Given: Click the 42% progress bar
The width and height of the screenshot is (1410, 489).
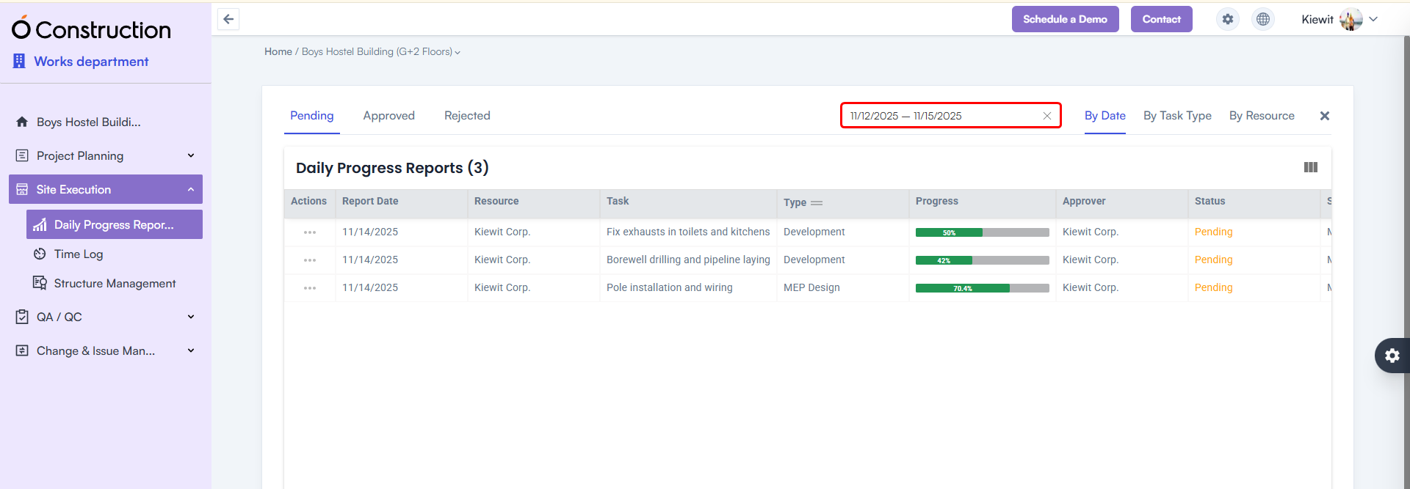Looking at the screenshot, I should coord(983,260).
